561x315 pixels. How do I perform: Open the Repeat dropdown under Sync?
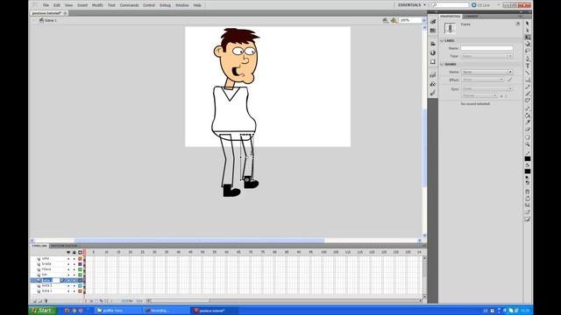pyautogui.click(x=479, y=95)
